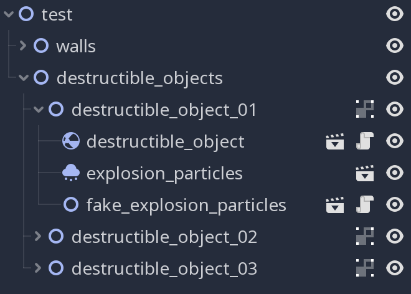This screenshot has width=411, height=294.
Task: Click editable children icon on destructible_object_02
Action: click(x=365, y=236)
